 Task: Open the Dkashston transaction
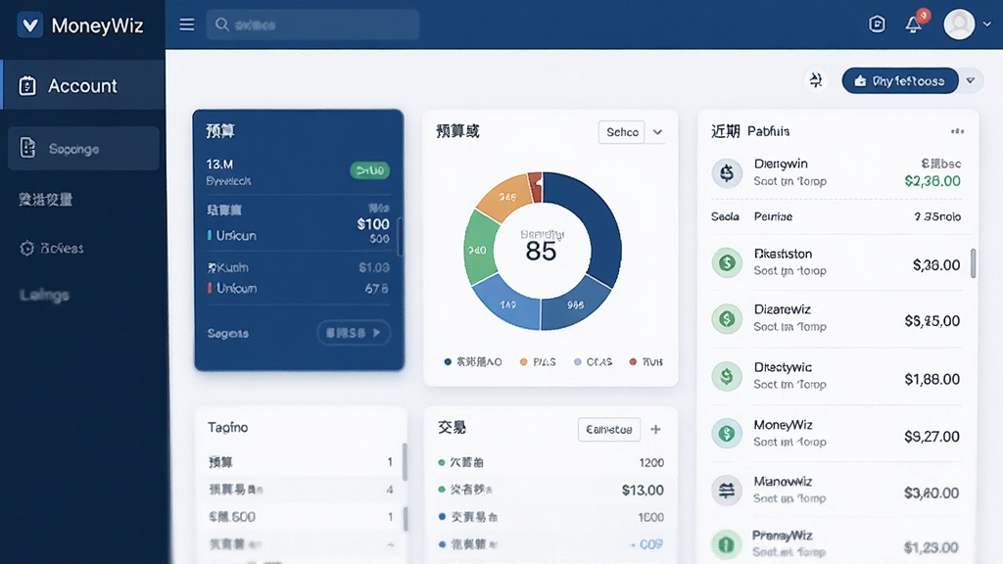tap(836, 262)
